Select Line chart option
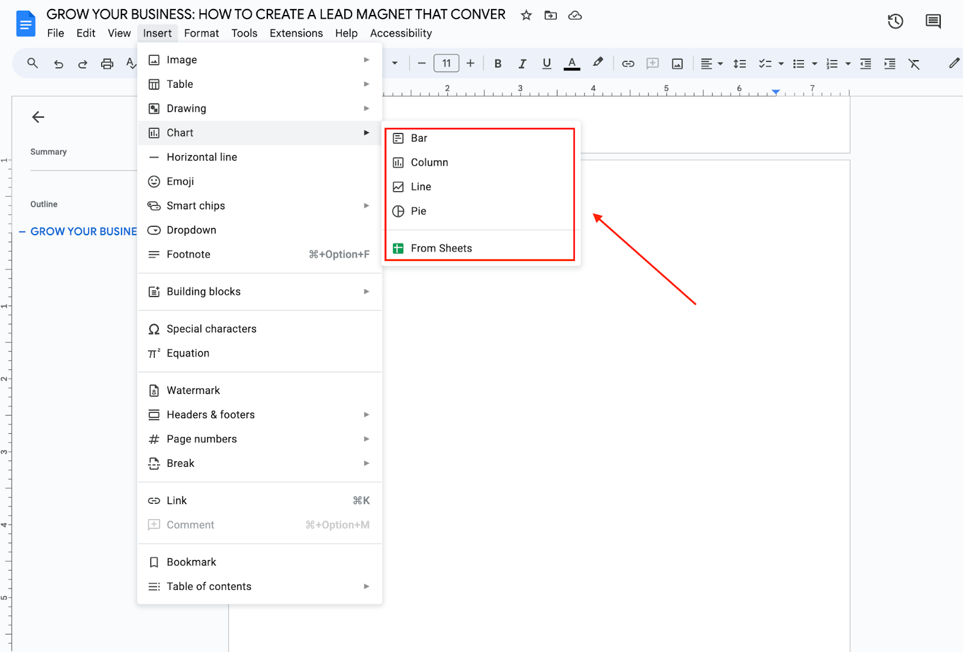963x652 pixels. (480, 187)
